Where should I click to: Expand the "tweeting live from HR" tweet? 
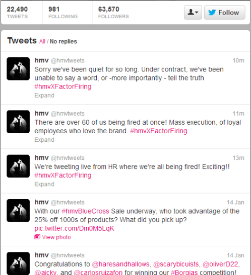44,184
